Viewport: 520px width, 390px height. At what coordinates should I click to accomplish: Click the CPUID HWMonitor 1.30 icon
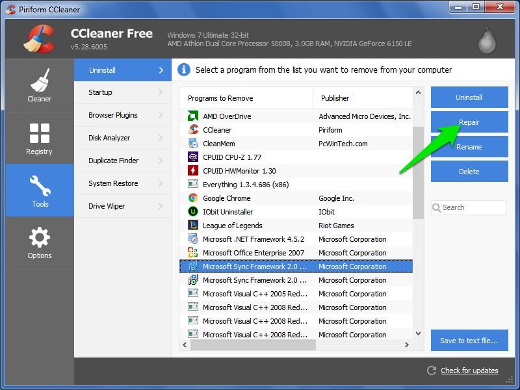(x=192, y=170)
